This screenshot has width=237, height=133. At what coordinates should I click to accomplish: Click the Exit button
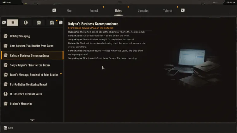coord(8,128)
